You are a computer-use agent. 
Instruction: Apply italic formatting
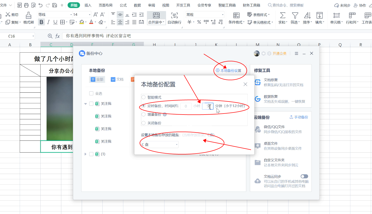point(48,22)
